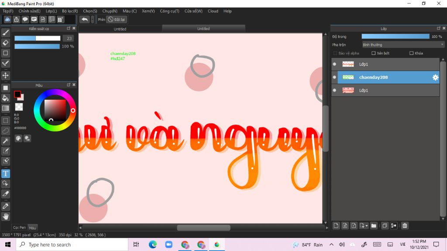Select the Divide/knife tool

pyautogui.click(x=5, y=194)
